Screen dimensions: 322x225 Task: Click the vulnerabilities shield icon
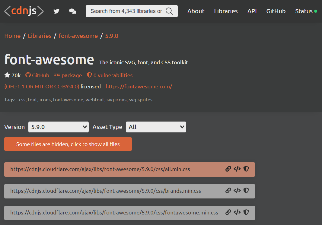tap(89, 75)
